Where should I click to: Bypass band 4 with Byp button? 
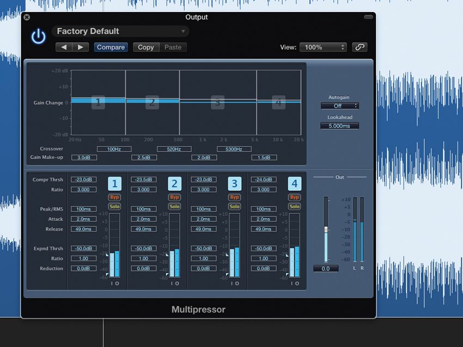click(x=294, y=197)
